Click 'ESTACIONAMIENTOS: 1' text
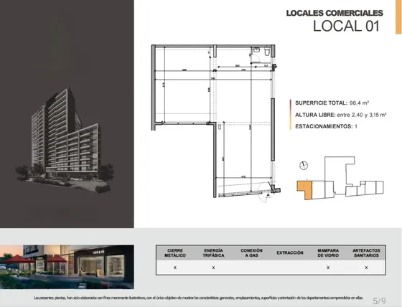Image resolution: width=402 pixels, height=307 pixels. click(326, 126)
